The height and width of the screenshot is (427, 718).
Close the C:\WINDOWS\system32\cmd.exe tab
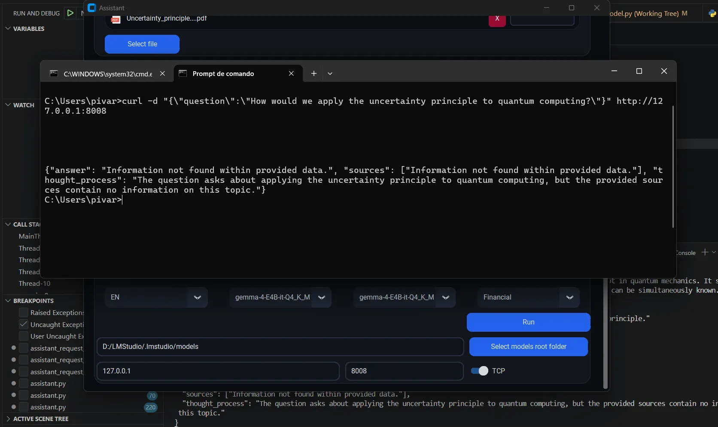(x=162, y=73)
